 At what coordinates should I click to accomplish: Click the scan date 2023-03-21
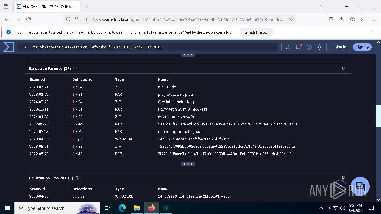point(39,87)
